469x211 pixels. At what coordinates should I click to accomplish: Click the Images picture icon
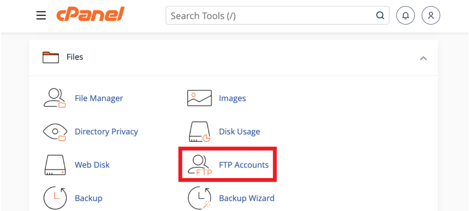(x=200, y=98)
